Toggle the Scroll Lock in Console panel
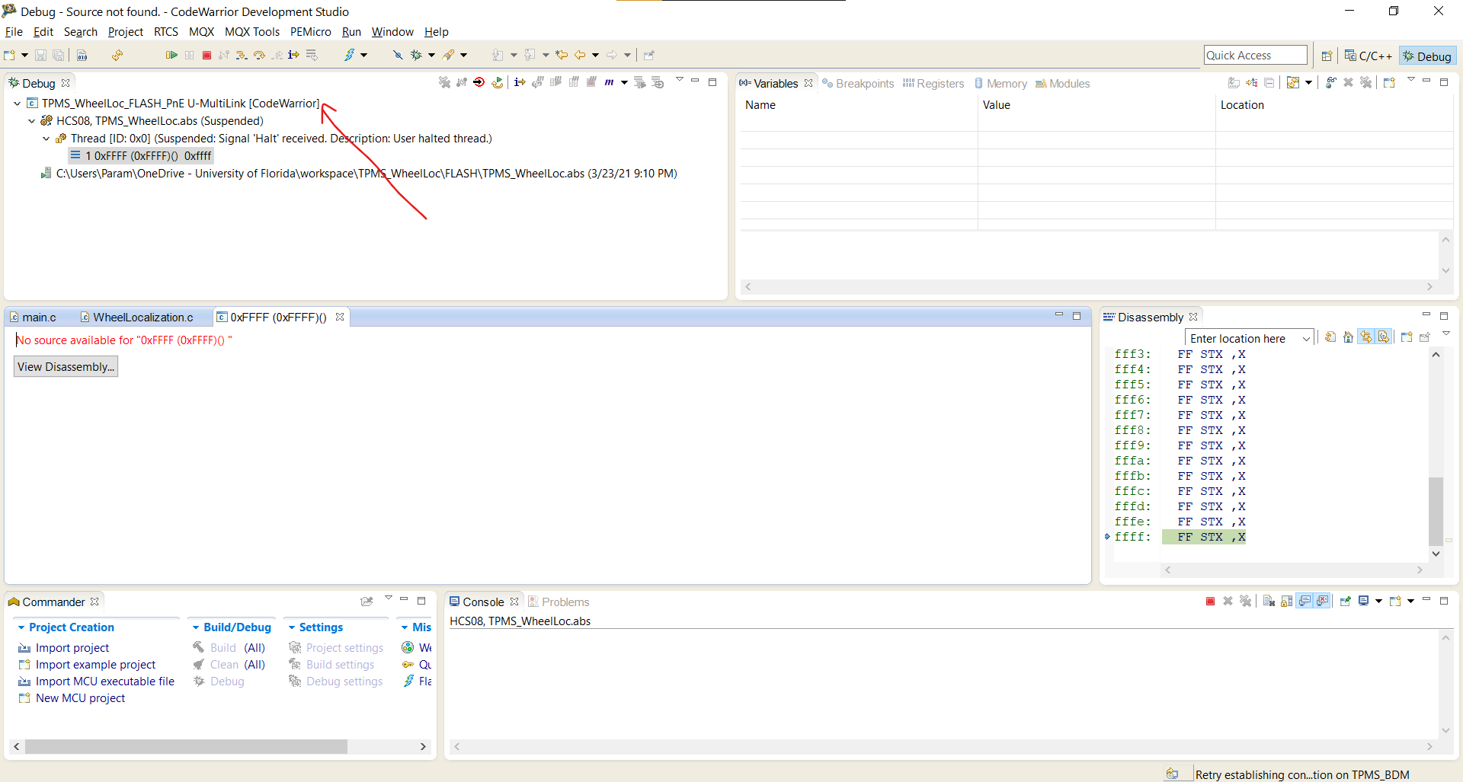This screenshot has height=782, width=1463. (1286, 601)
